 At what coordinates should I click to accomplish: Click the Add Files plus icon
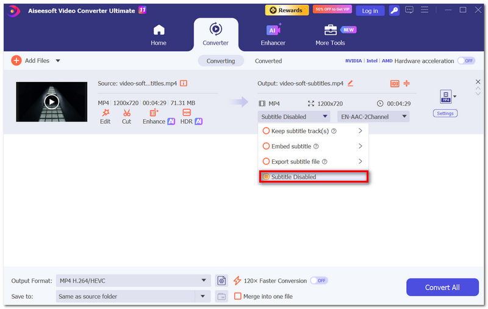(x=16, y=60)
